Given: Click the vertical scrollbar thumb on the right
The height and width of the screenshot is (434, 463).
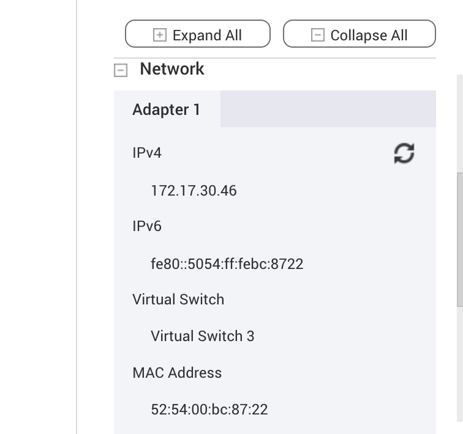Looking at the screenshot, I should coord(460,240).
